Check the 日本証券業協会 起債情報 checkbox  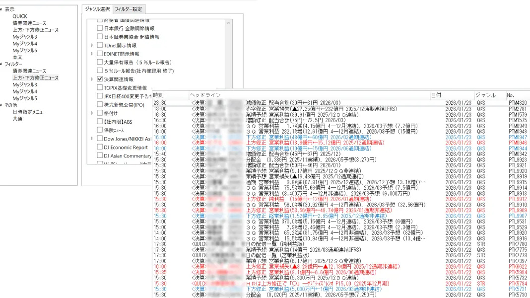[x=100, y=37]
